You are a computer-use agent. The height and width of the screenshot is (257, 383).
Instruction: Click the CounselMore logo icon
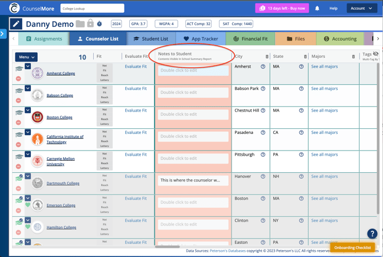click(x=14, y=8)
